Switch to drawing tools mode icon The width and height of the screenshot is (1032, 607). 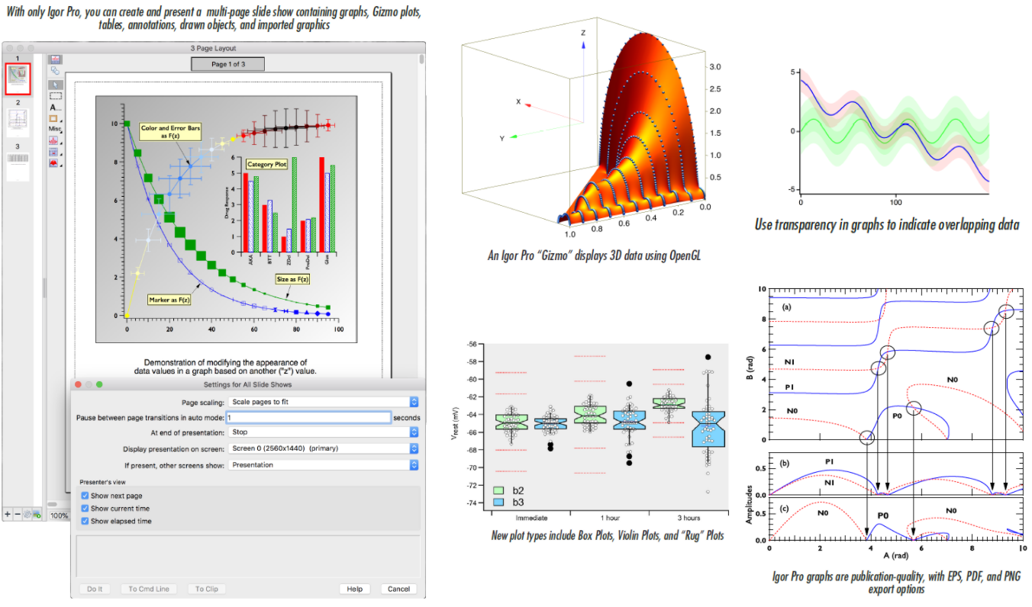tap(55, 70)
